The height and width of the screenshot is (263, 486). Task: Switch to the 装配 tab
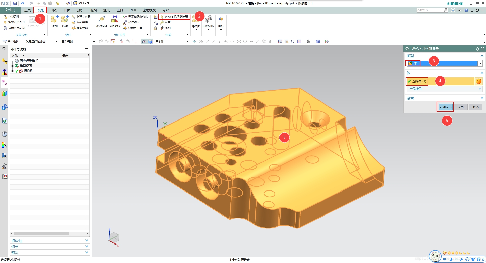(x=41, y=10)
